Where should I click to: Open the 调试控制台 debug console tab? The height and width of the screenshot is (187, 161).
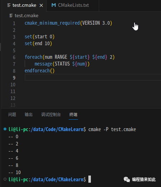51,115
